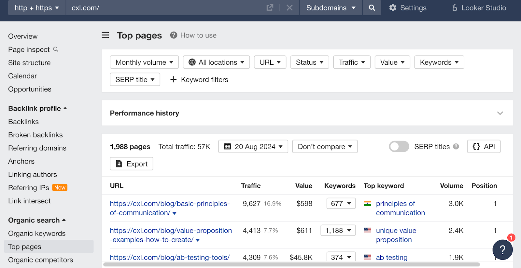Click India flag next to principles of communication
This screenshot has width=521, height=268.
click(367, 204)
